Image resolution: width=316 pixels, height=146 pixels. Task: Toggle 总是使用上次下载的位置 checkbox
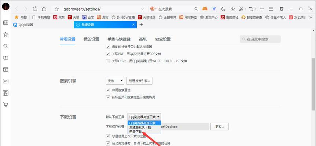pos(108,137)
